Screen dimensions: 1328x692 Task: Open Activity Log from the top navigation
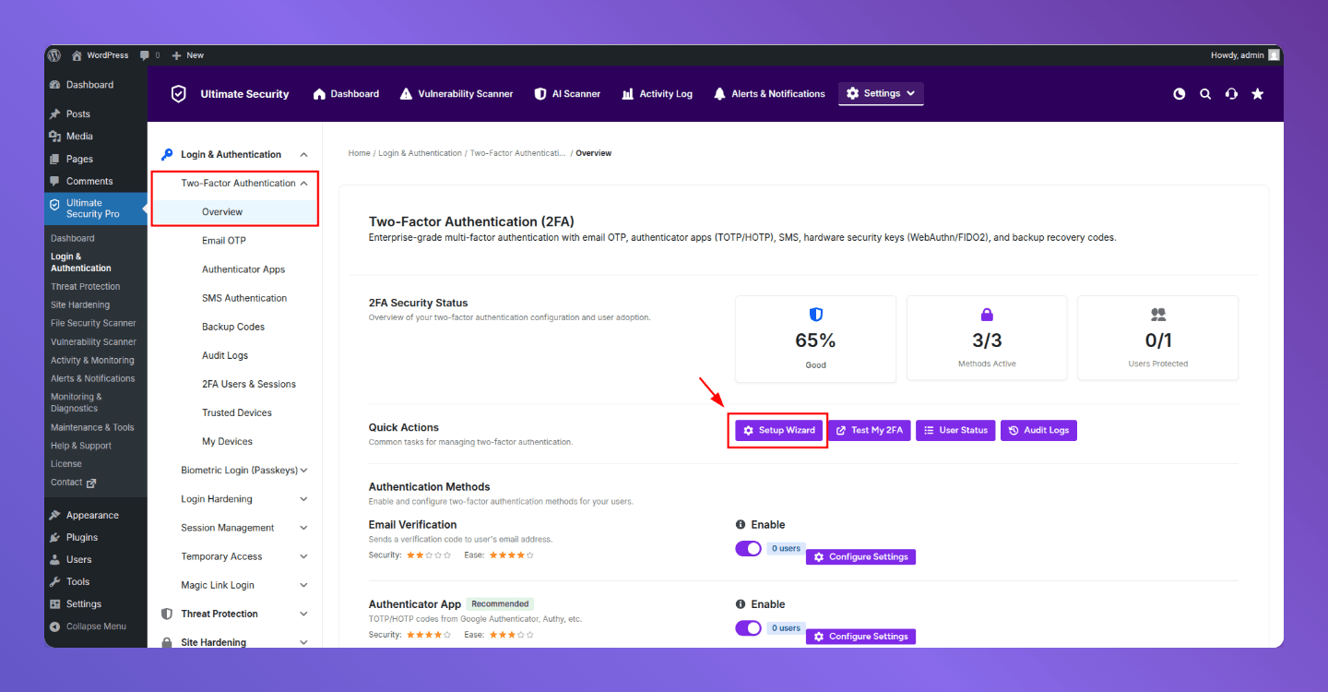click(x=657, y=93)
